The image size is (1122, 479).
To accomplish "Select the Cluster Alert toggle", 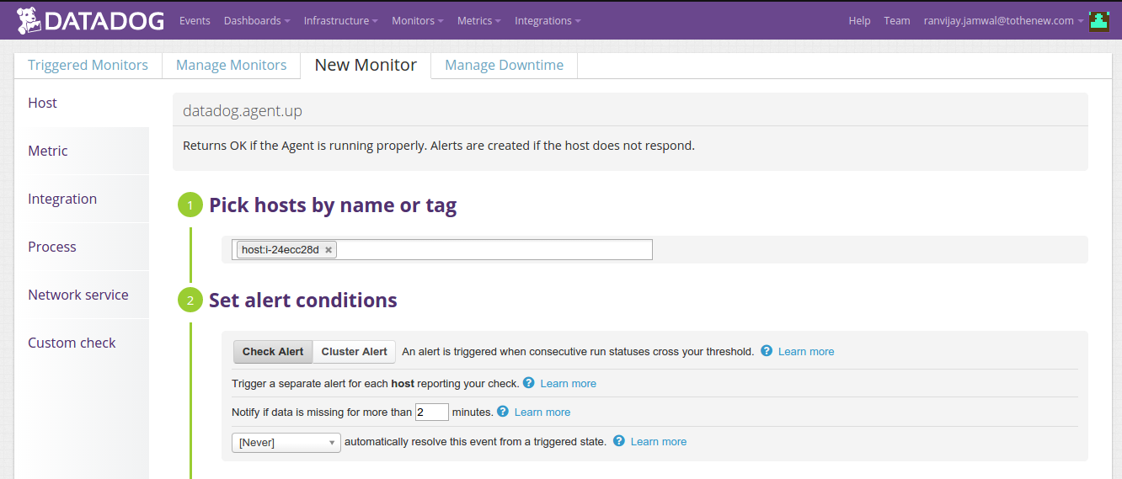I will (355, 352).
